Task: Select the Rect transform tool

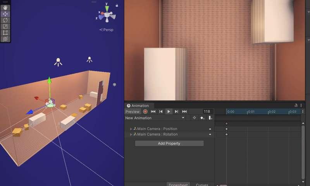Action: coord(5,33)
